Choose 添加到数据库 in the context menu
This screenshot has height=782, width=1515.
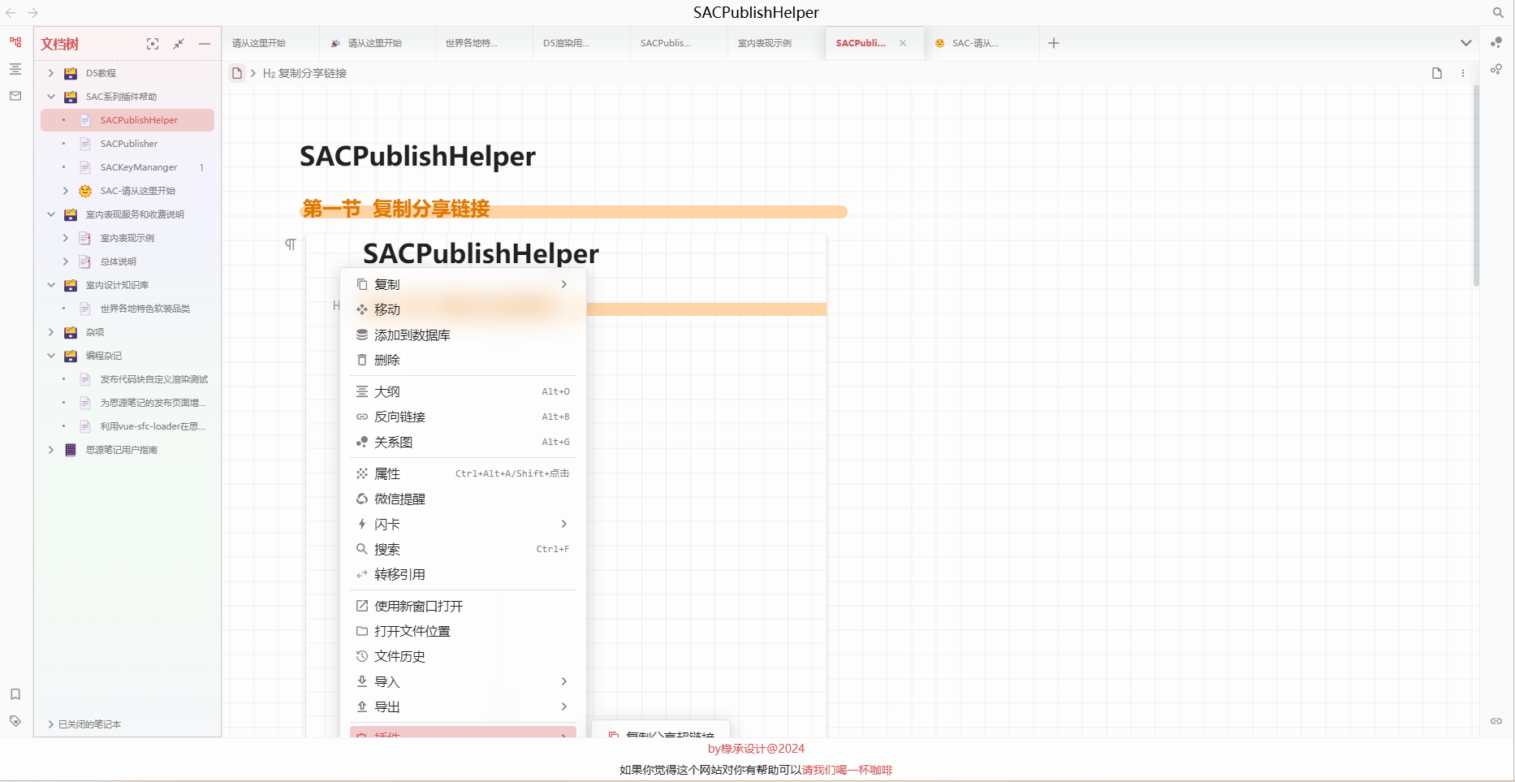(x=463, y=335)
